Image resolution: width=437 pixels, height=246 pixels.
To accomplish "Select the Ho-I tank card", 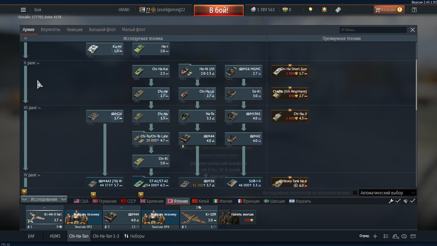I will tap(151, 49).
